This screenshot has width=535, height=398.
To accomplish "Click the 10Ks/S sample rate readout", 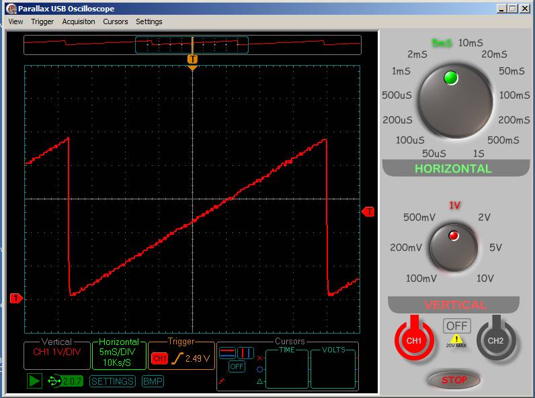I will (x=117, y=362).
